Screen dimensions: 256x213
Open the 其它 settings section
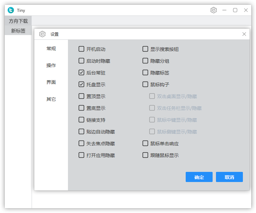point(51,99)
